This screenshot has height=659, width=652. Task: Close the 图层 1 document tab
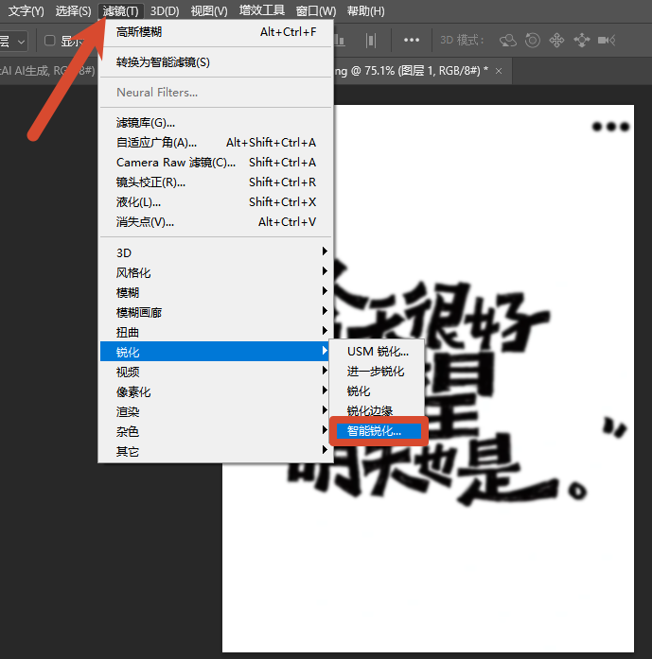[499, 71]
